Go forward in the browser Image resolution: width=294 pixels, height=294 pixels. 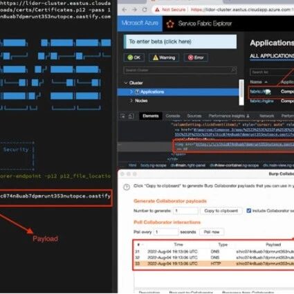coord(135,10)
